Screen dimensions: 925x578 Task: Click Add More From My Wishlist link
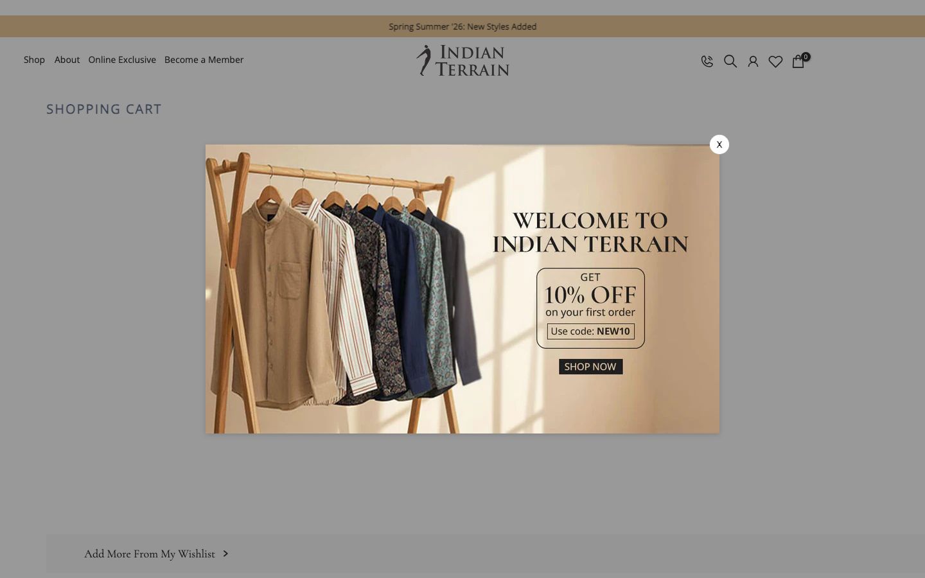[150, 554]
